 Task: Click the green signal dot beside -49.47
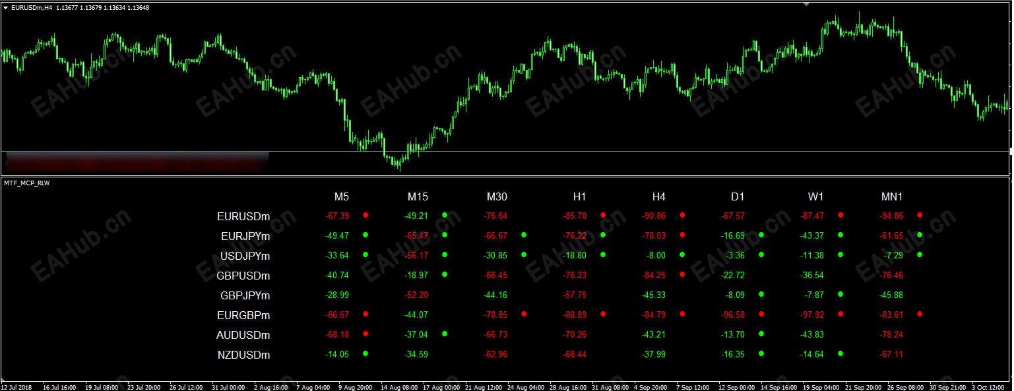click(x=365, y=235)
